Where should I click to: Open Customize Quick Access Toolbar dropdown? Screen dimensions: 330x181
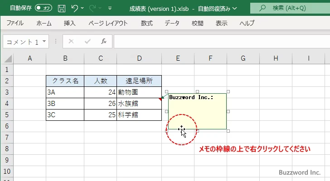point(110,9)
